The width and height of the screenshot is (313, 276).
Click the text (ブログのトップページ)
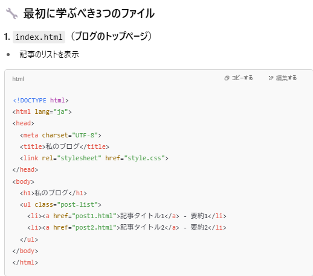point(111,36)
